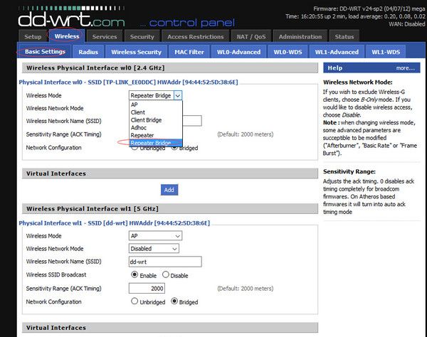427x337 pixels.
Task: Open the MAC Filter sub-tab
Action: [189, 52]
